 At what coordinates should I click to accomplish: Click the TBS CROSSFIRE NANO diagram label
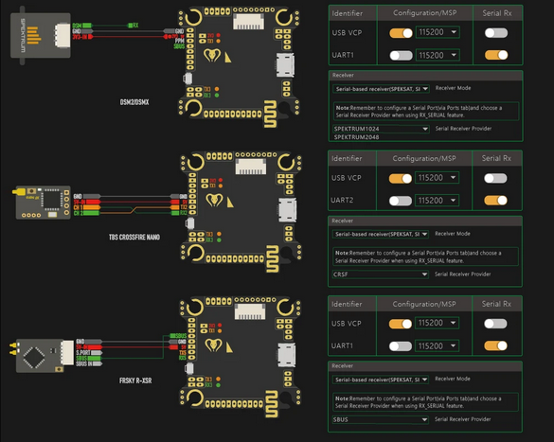[134, 238]
